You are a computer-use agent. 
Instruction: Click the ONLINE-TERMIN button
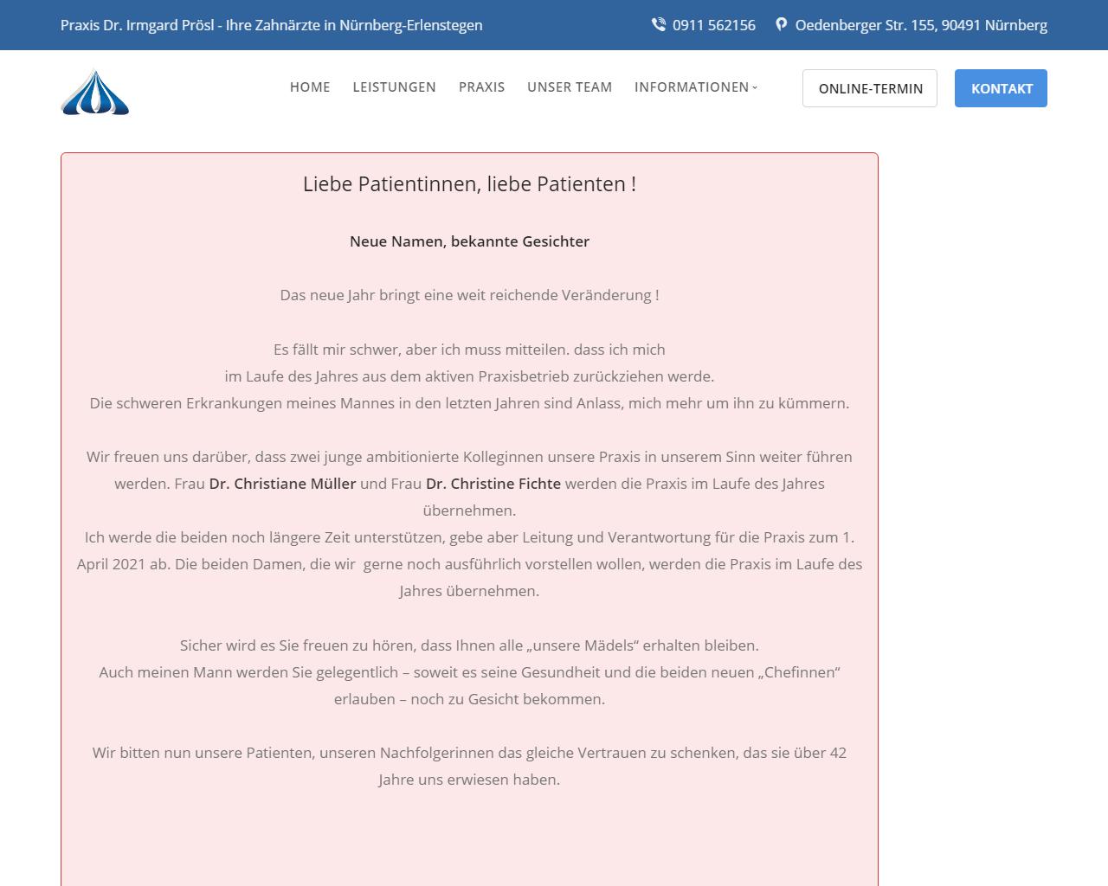(x=870, y=88)
